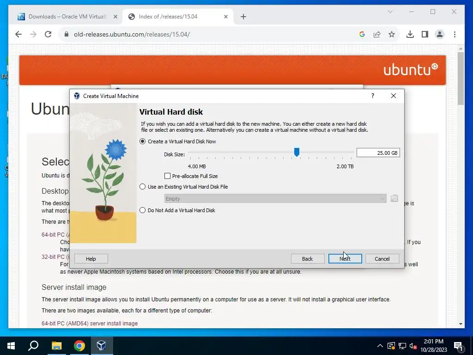Open 64-bit PC (AMD64) server install image link
The width and height of the screenshot is (473, 355).
click(90, 323)
